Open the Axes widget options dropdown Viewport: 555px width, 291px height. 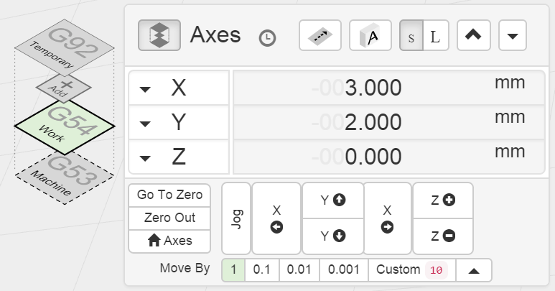point(513,36)
